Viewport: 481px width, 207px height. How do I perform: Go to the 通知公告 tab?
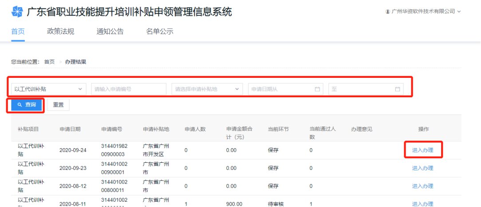click(x=110, y=31)
